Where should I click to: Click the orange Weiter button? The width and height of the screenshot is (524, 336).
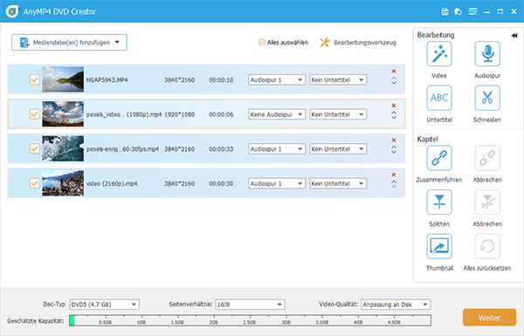pyautogui.click(x=489, y=318)
